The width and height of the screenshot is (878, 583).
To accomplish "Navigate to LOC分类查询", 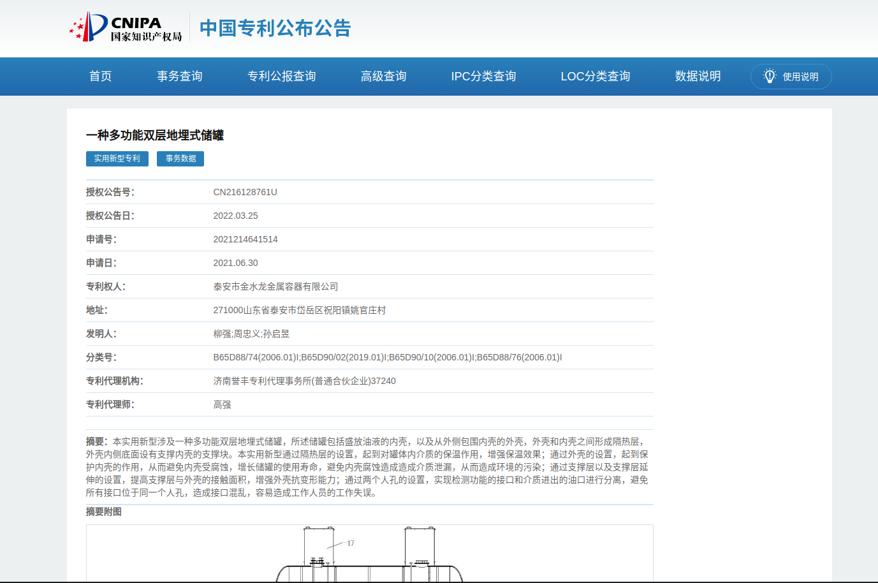I will pyautogui.click(x=596, y=77).
